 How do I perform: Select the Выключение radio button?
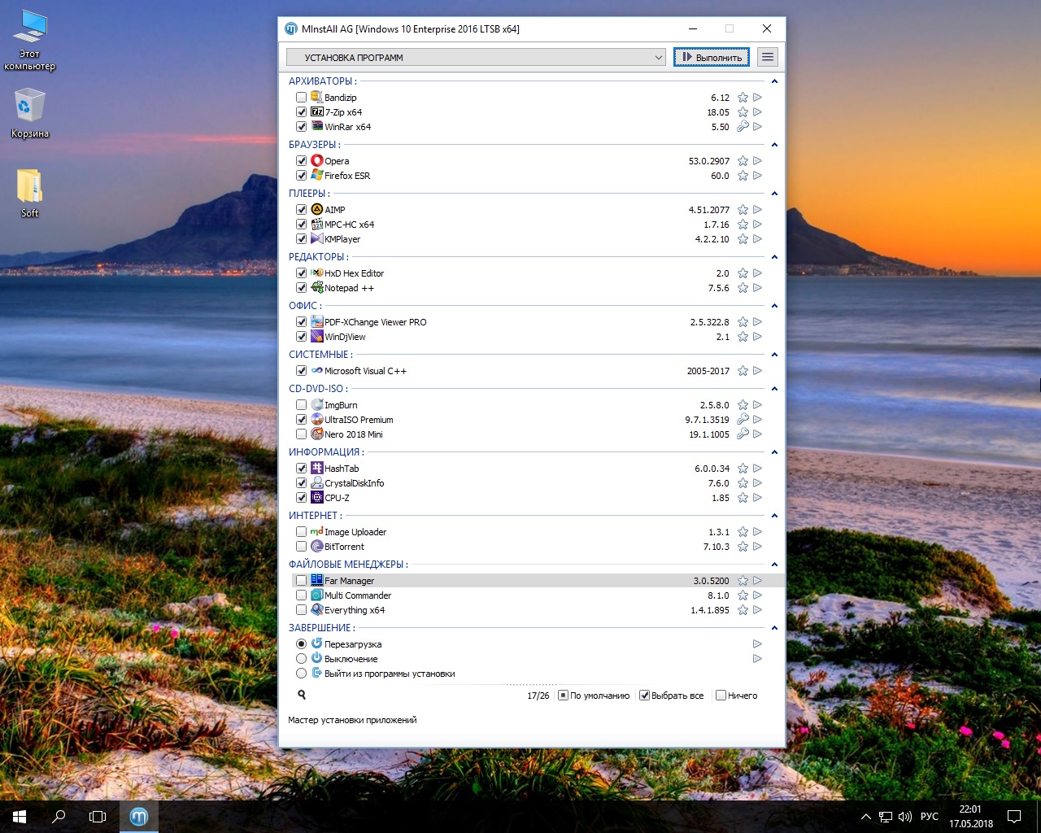click(x=301, y=659)
